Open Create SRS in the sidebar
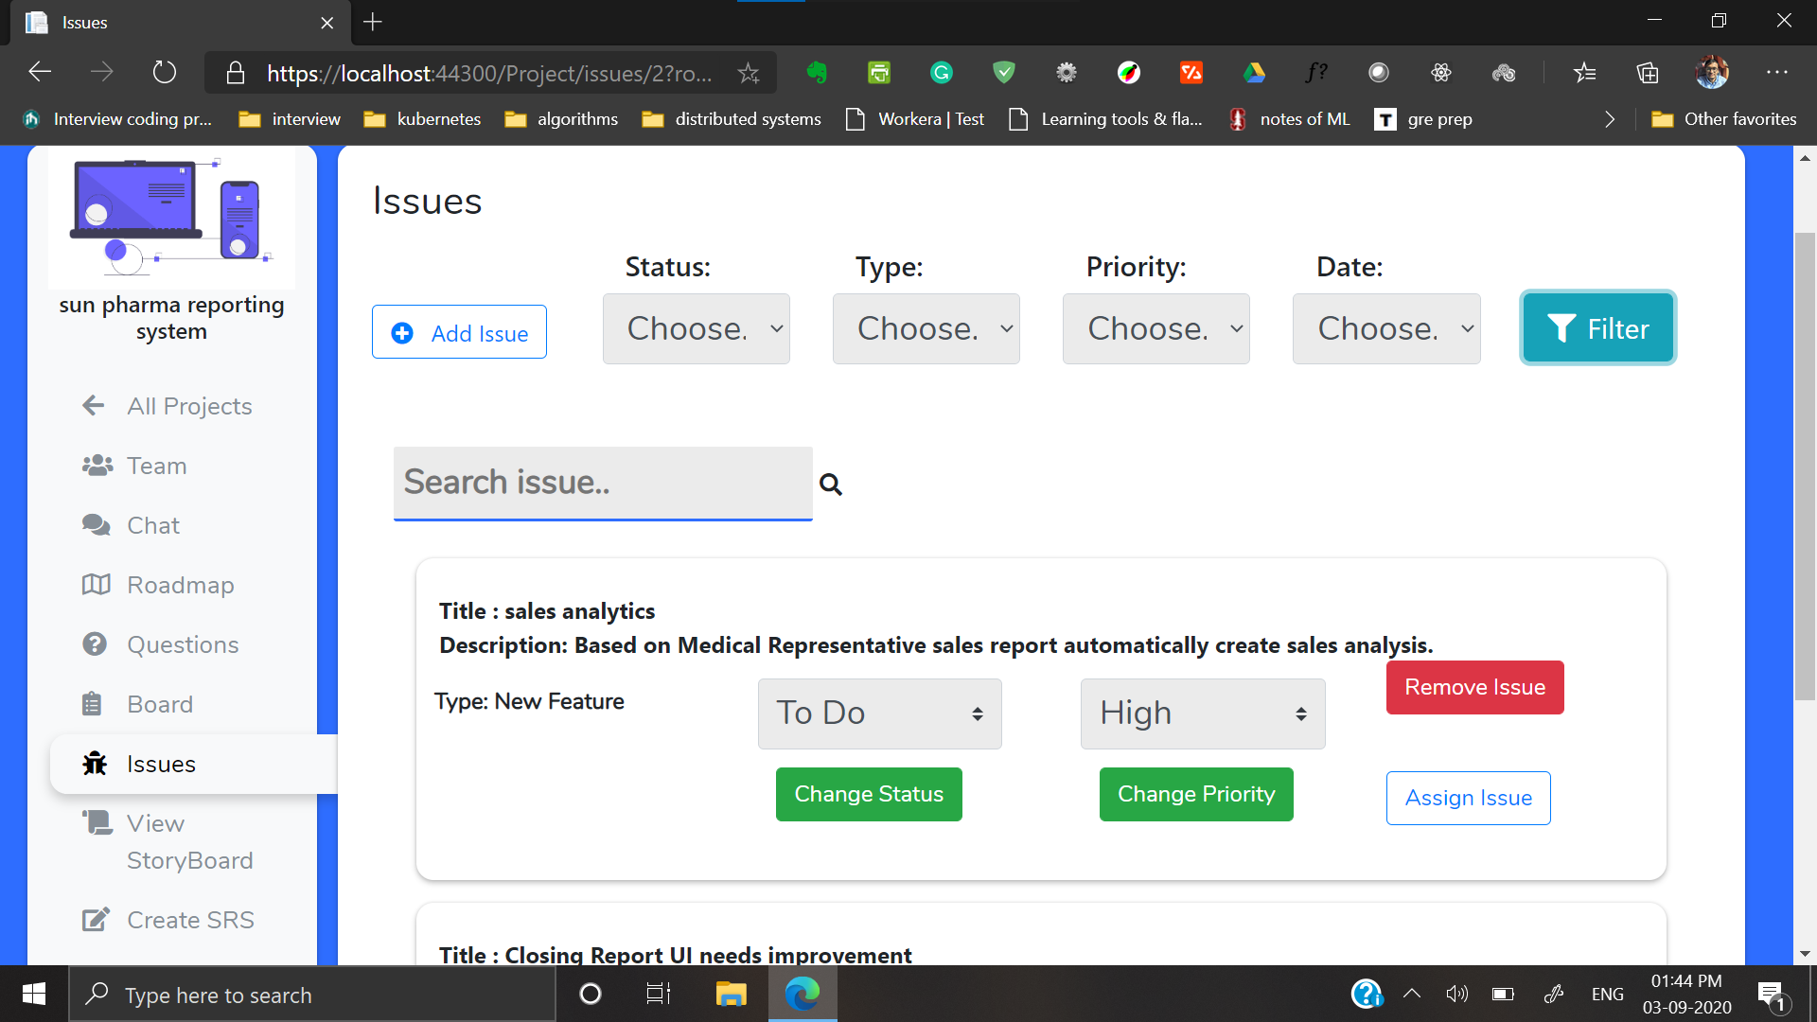 click(x=190, y=920)
